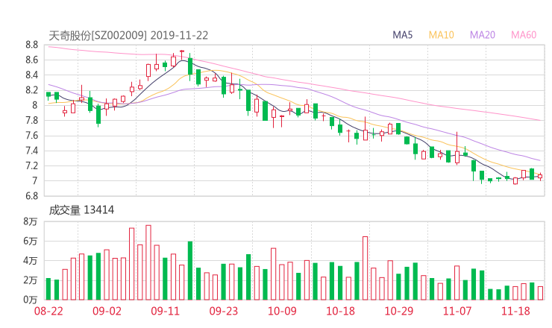552x328 pixels.
Task: Click the 10-18 date axis label
Action: tap(340, 311)
